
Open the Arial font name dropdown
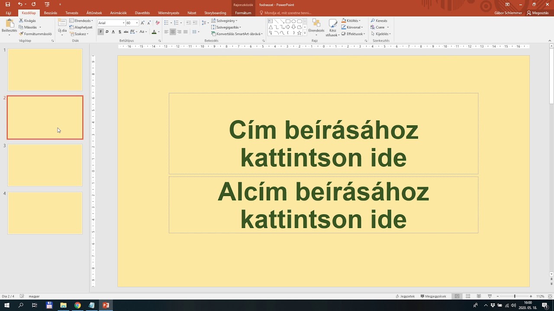click(x=123, y=23)
